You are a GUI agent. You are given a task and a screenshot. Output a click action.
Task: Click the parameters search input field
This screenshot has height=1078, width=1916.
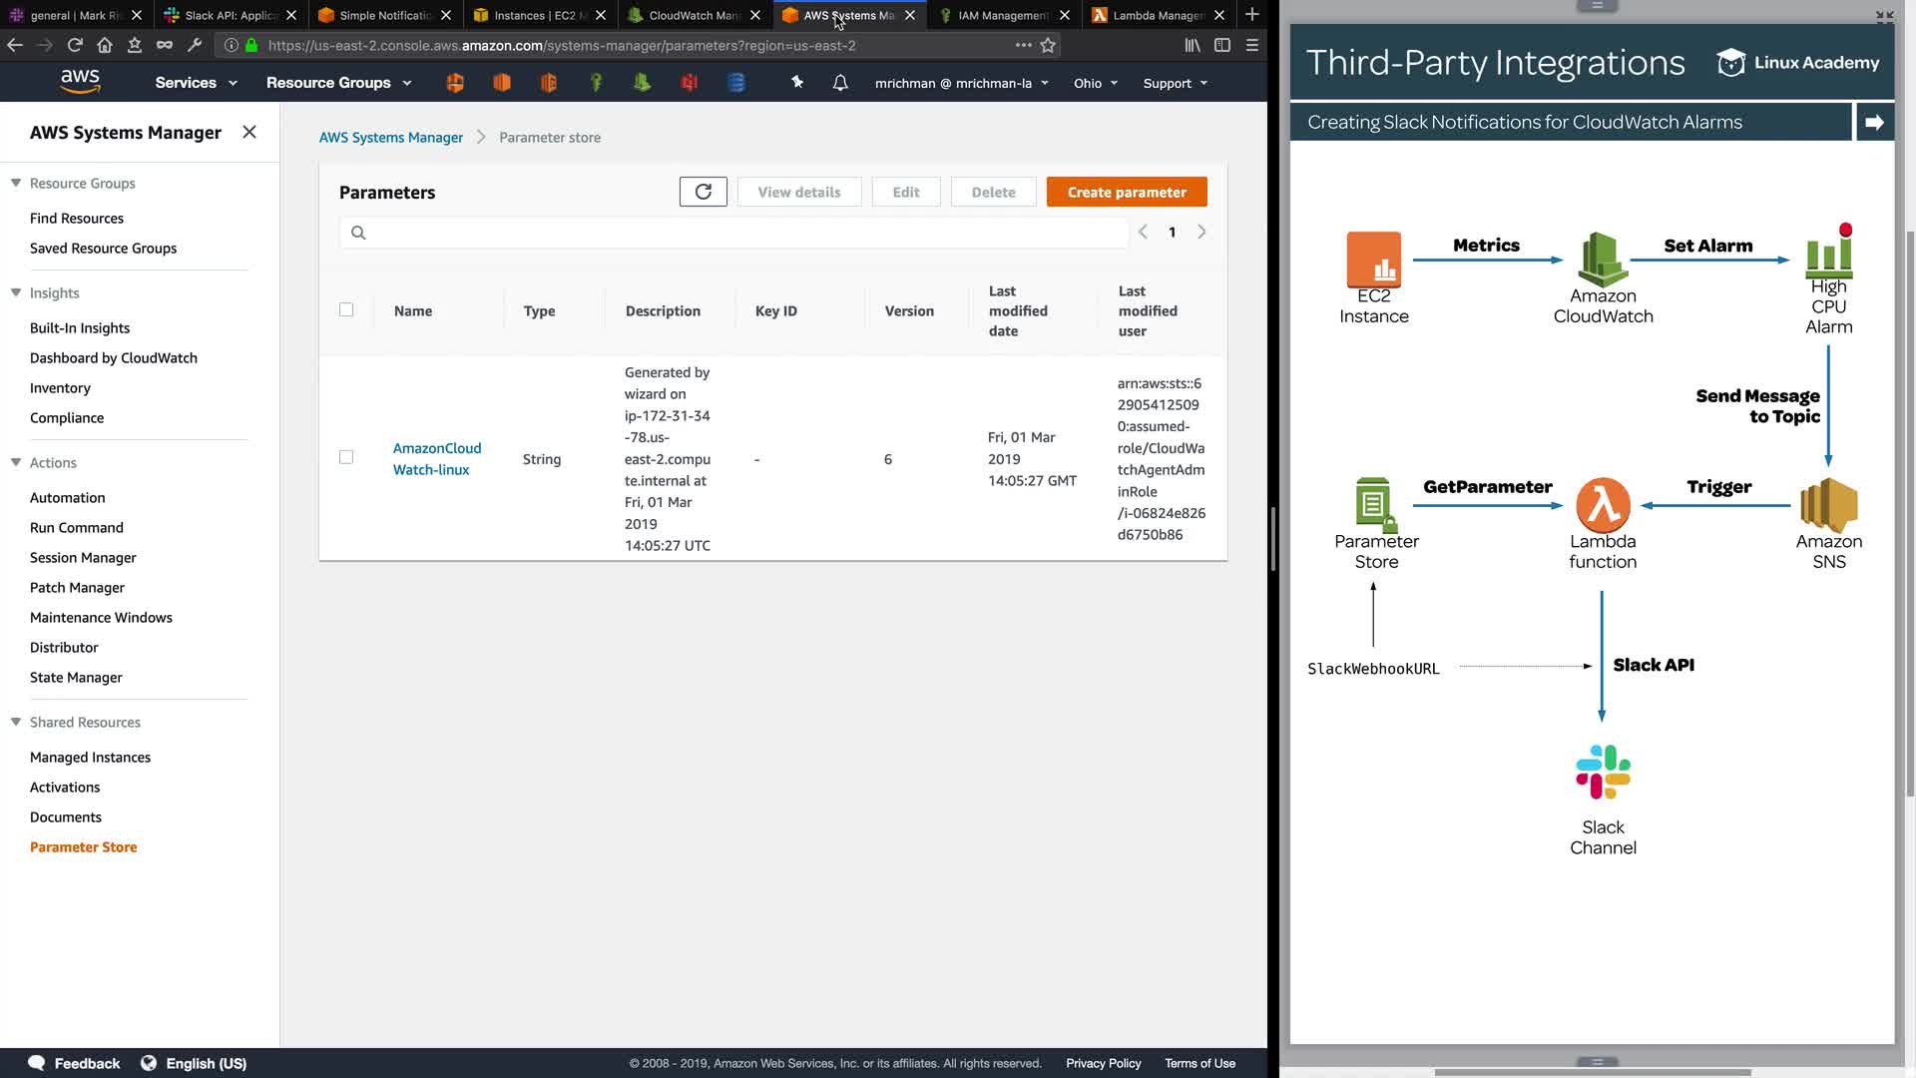[x=738, y=233]
